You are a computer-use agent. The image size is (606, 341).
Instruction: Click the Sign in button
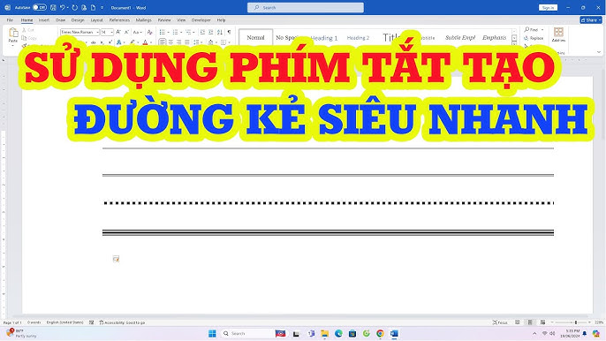[548, 7]
